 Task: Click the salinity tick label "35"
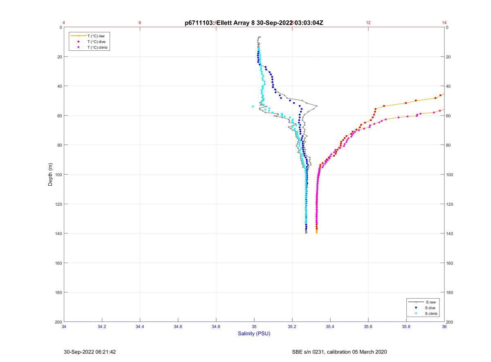point(254,326)
